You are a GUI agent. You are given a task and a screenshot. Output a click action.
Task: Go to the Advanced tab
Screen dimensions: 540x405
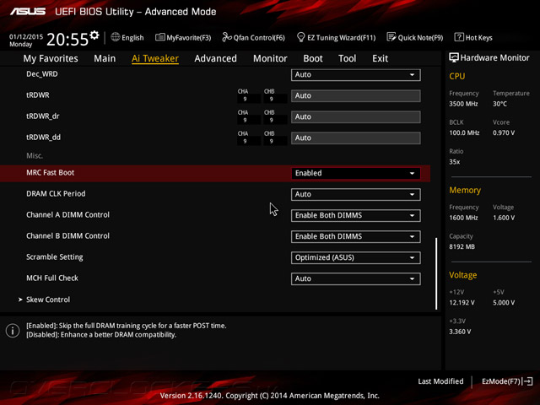click(216, 58)
